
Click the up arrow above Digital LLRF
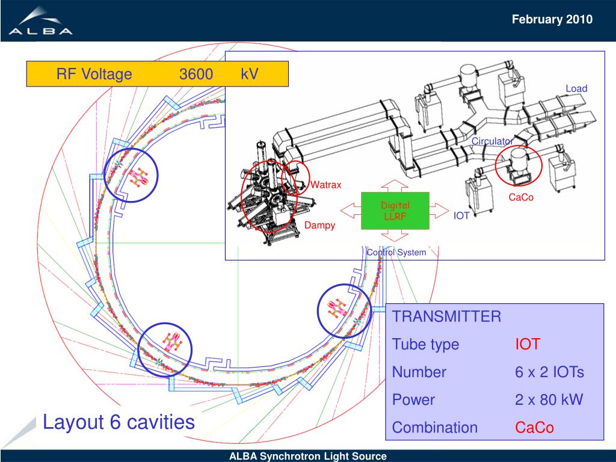tap(395, 186)
